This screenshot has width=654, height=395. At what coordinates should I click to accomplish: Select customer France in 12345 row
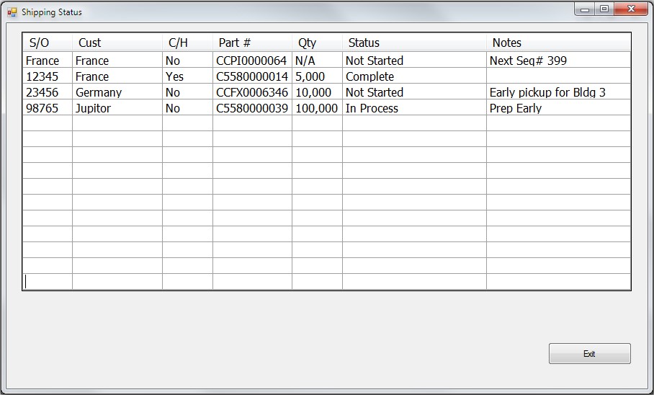coord(117,76)
